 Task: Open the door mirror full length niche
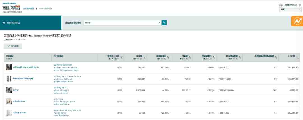23,79
